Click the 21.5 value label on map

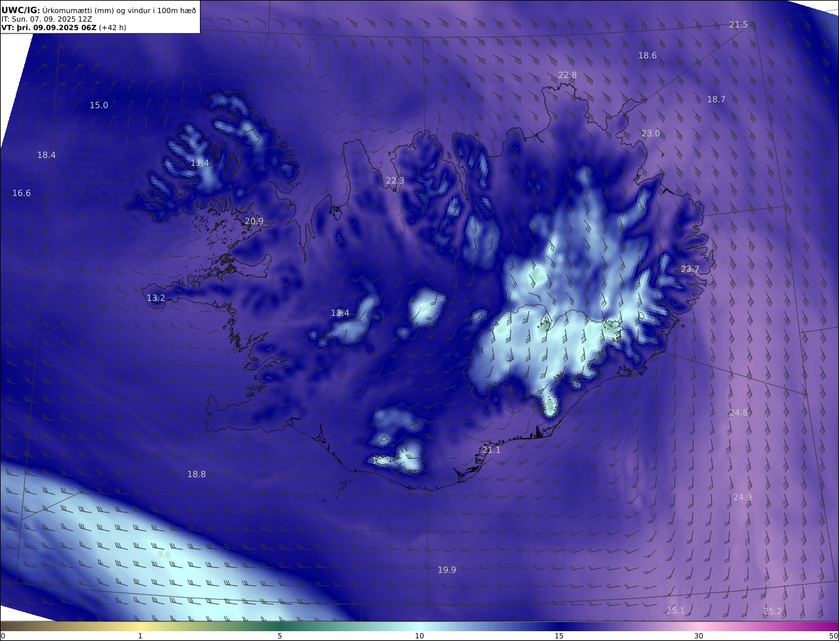tap(738, 25)
